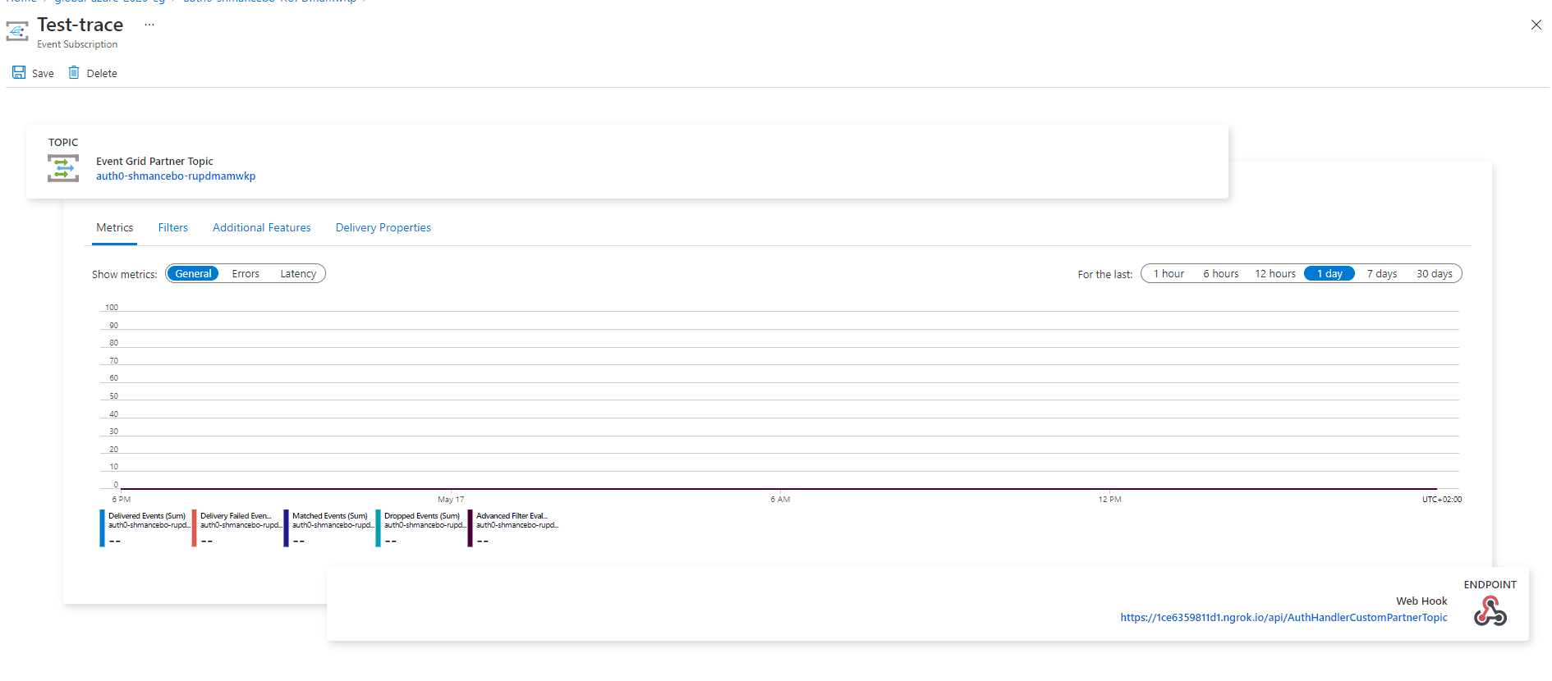Click the Delivered Events blue legend swatch
Viewport: 1552px width, 681px height.
pos(102,528)
